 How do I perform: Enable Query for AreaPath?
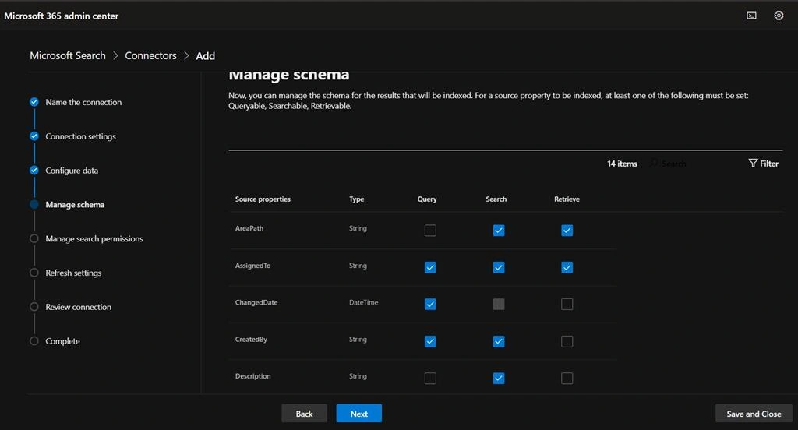click(430, 231)
